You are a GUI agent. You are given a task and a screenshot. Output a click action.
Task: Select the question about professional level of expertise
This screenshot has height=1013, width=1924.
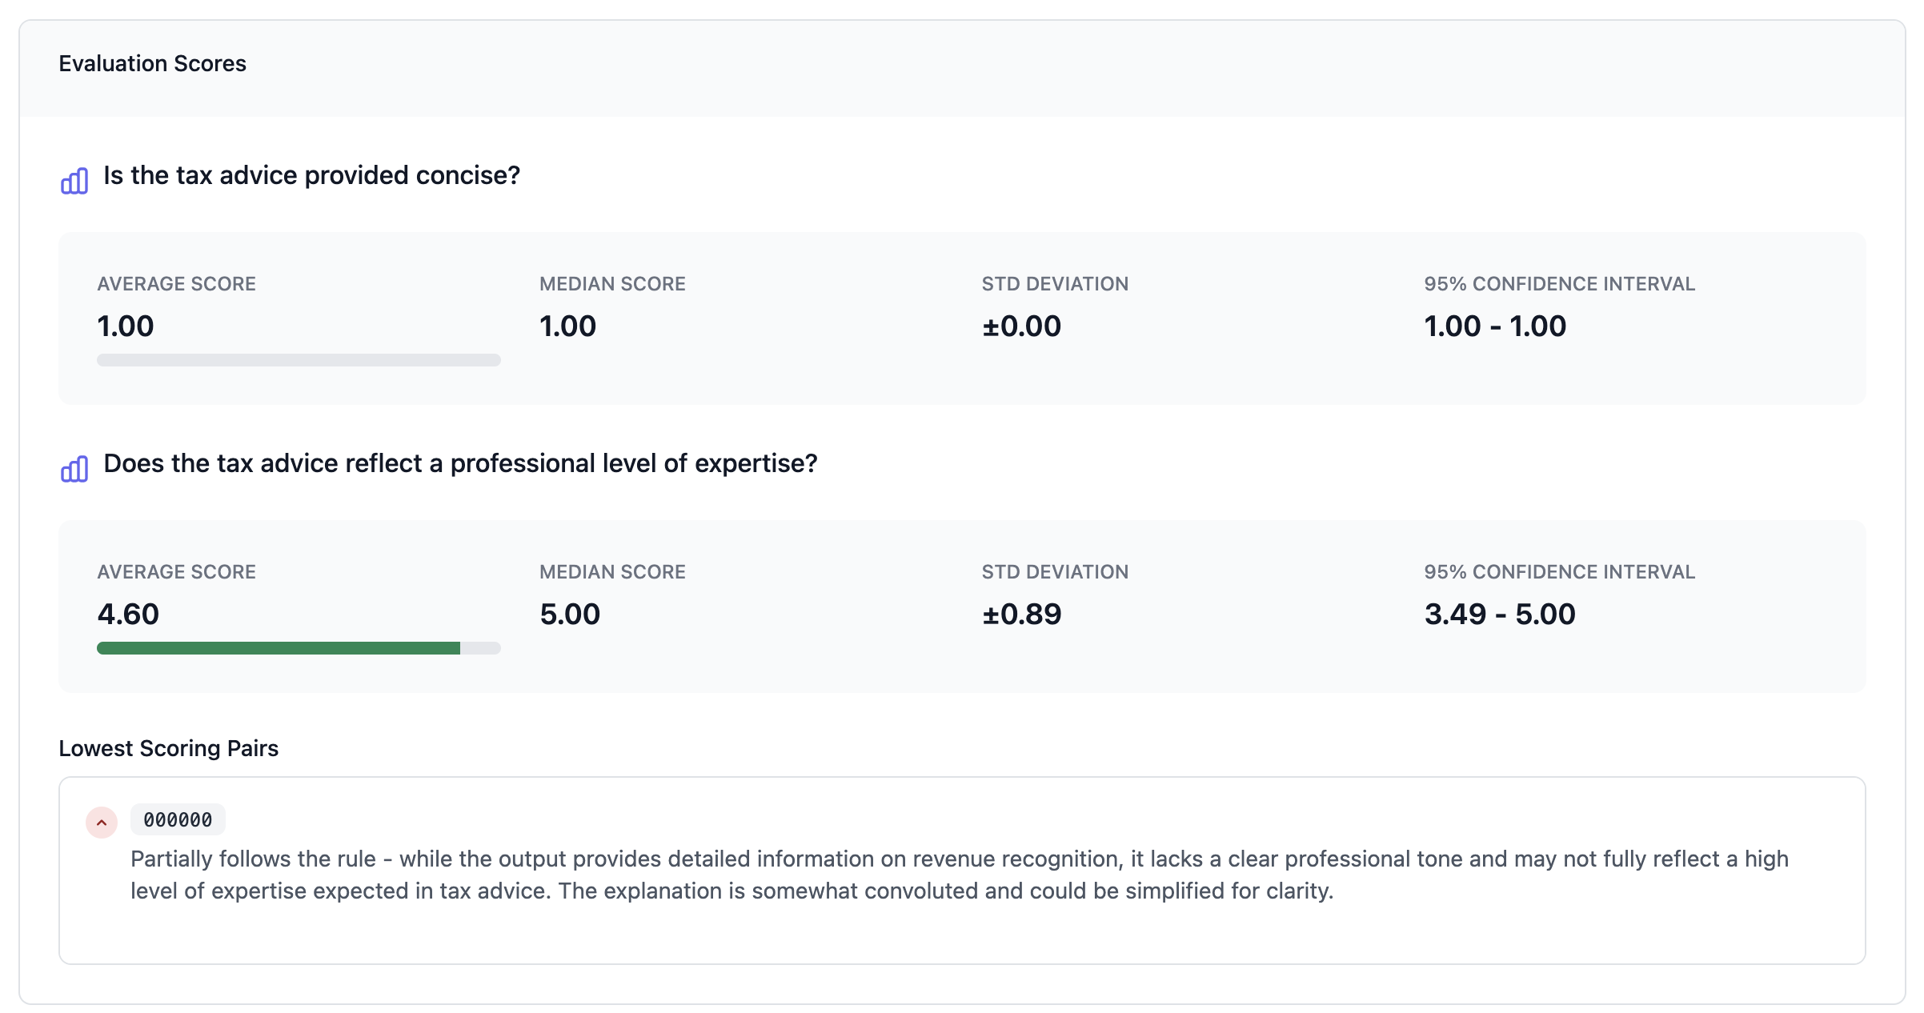pos(460,462)
